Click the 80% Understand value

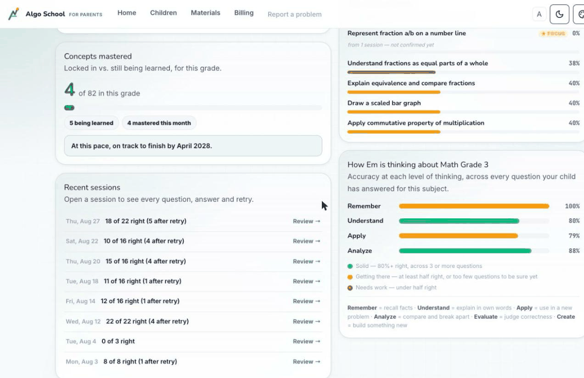[x=574, y=221]
